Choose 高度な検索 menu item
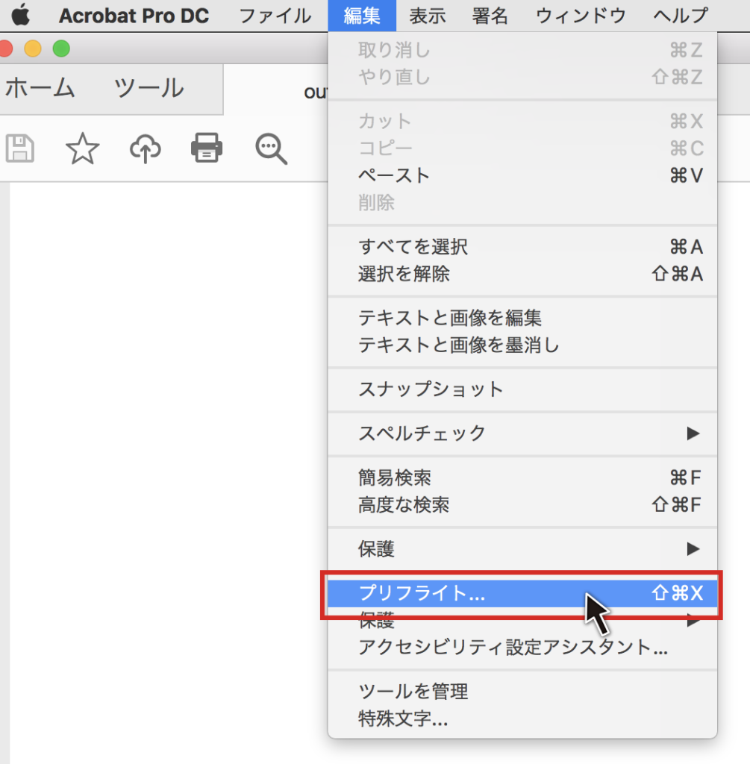Screen dimensions: 750x764 pos(522,505)
